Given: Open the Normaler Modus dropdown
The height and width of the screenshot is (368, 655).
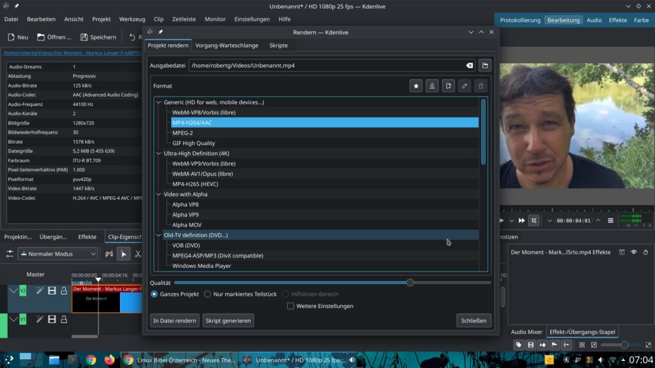Looking at the screenshot, I should [58, 254].
